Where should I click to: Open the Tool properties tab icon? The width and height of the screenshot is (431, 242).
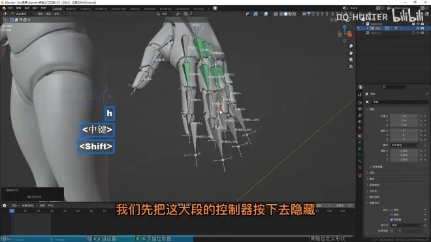(x=360, y=95)
